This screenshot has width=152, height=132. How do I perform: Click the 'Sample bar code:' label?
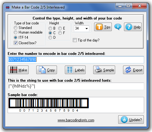tap(23, 95)
